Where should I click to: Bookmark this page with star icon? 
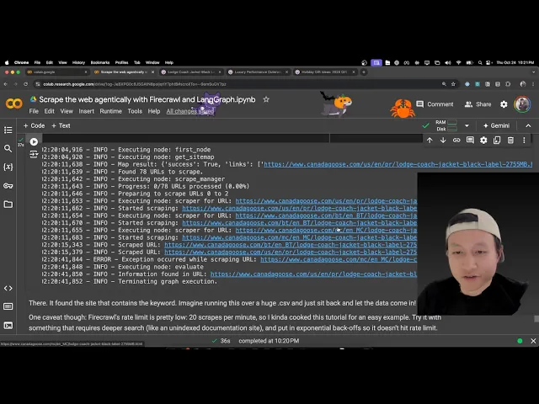(x=453, y=84)
